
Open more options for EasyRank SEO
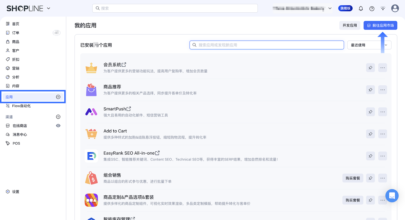pyautogui.click(x=382, y=156)
